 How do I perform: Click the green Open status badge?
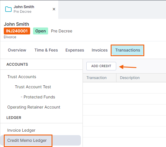pos(41,31)
